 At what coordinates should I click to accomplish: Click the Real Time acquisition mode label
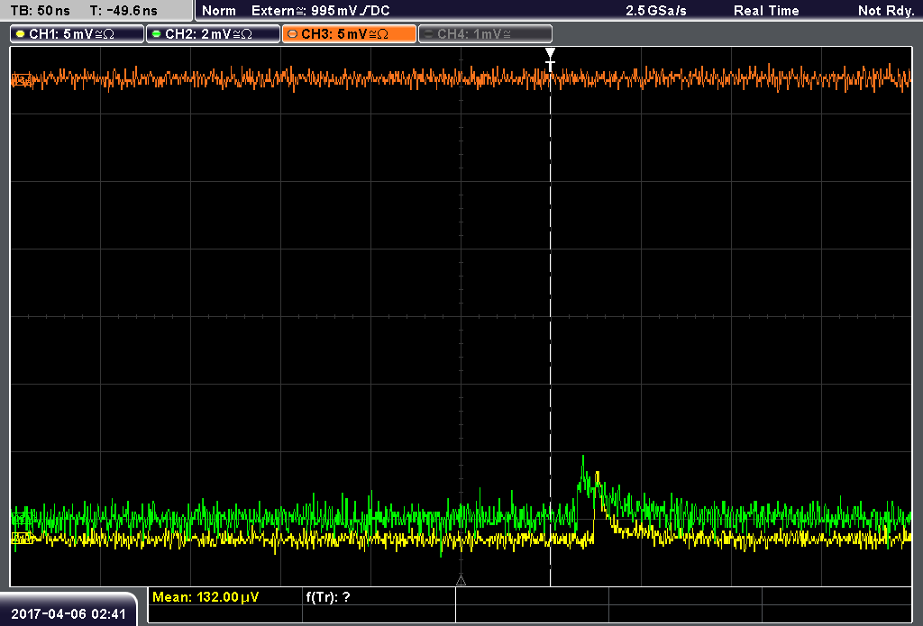point(766,11)
